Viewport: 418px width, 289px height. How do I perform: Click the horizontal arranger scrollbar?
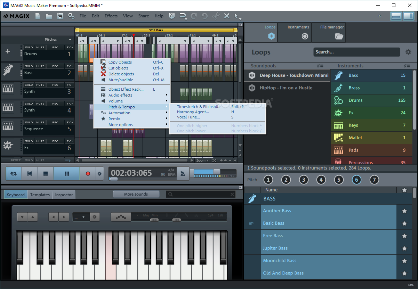[x=135, y=160]
